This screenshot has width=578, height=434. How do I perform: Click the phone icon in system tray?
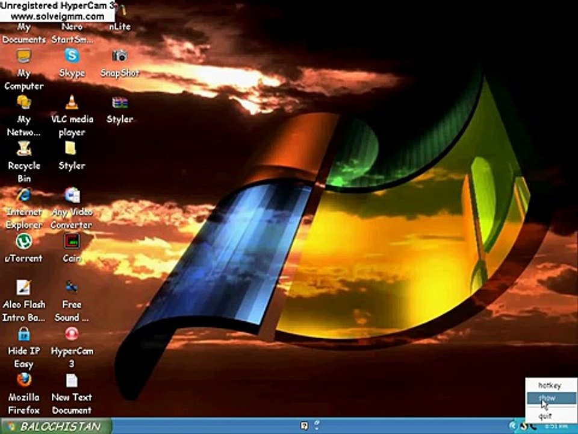click(533, 427)
